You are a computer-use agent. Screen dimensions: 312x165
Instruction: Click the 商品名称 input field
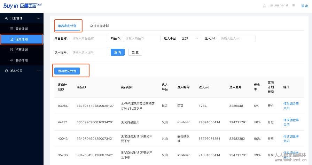point(88,38)
